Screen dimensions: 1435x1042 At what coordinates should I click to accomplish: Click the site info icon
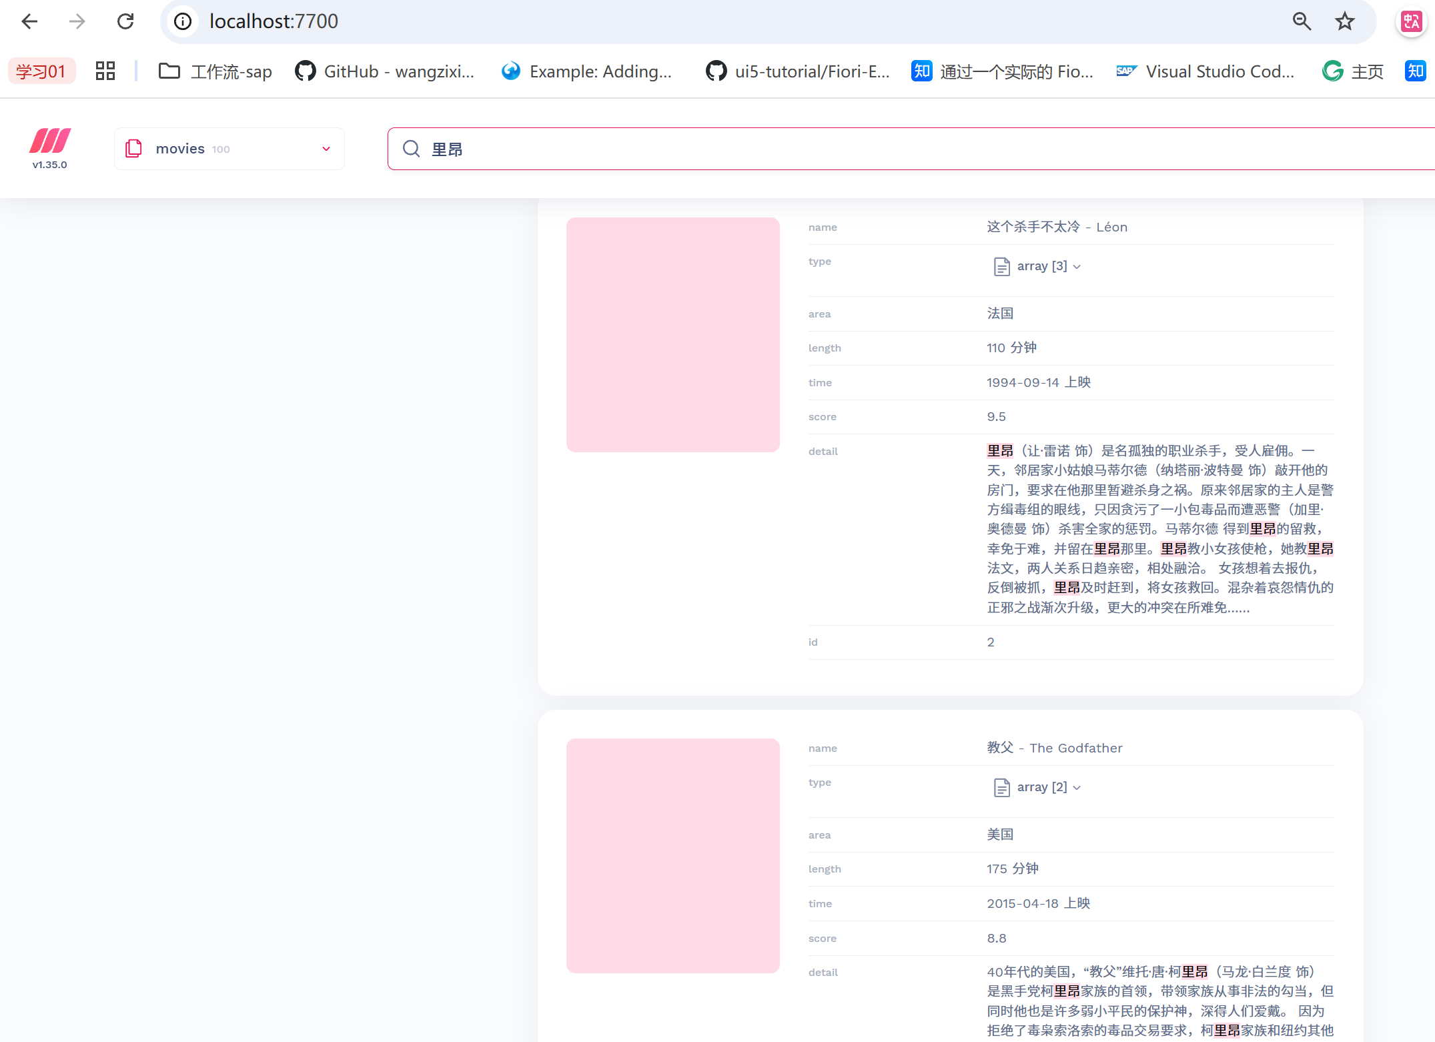coord(183,21)
